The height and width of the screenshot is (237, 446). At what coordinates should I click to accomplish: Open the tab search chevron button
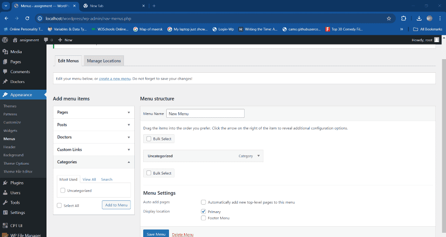pos(6,6)
